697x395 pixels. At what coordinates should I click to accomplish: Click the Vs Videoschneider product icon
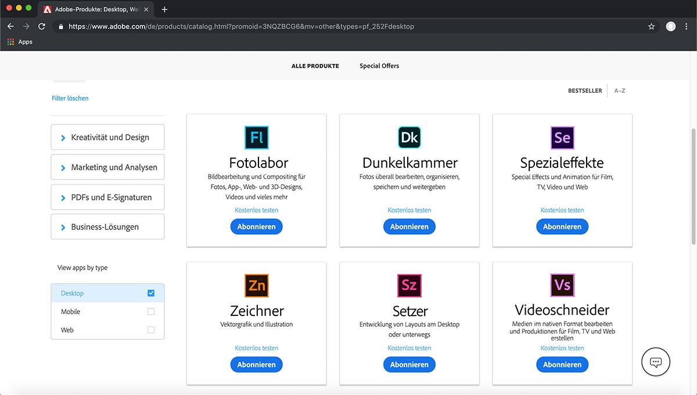point(562,285)
